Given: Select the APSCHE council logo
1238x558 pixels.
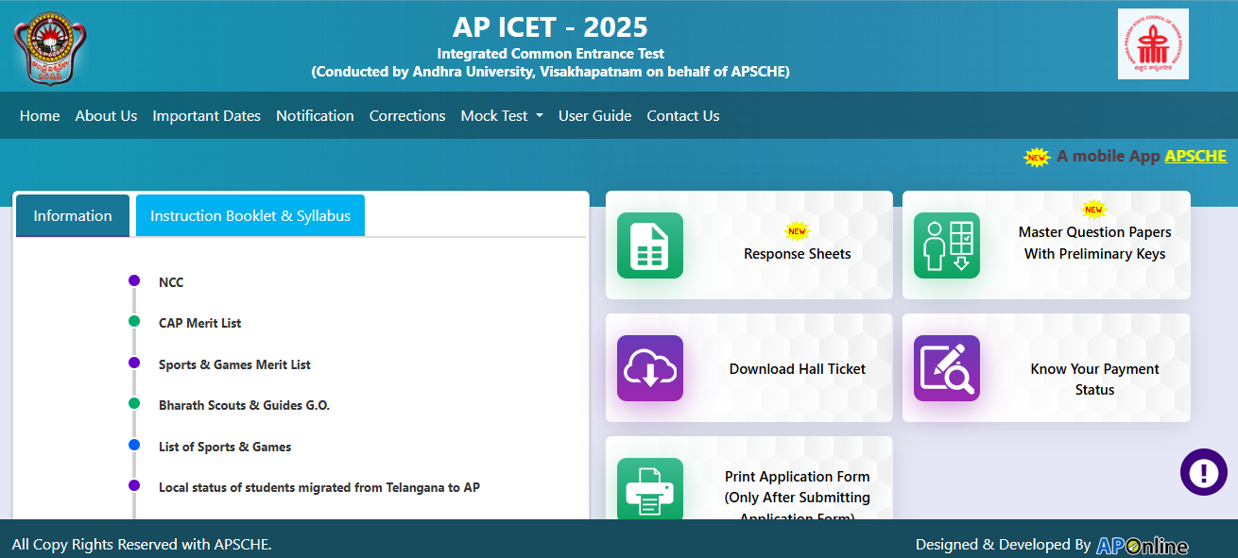Looking at the screenshot, I should pos(1153,45).
